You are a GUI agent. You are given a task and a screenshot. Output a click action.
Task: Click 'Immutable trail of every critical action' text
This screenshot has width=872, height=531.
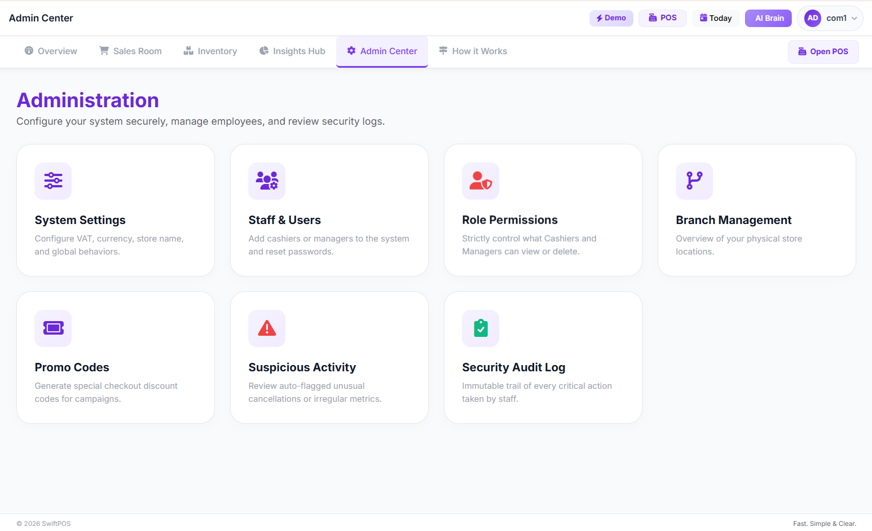pyautogui.click(x=537, y=392)
